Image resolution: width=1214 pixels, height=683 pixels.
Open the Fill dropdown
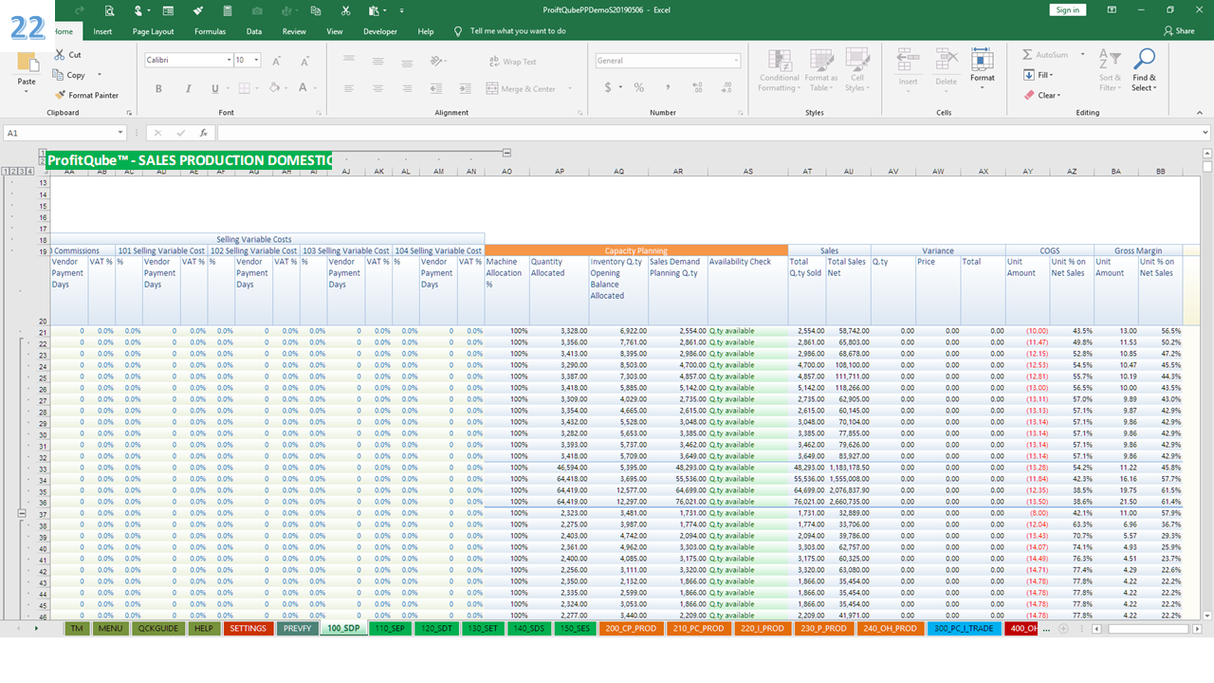tap(1040, 75)
